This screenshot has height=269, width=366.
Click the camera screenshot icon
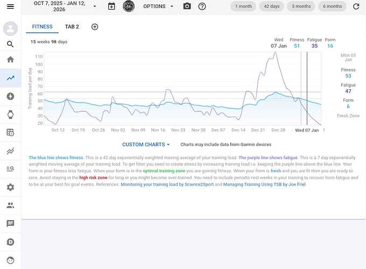187,6
